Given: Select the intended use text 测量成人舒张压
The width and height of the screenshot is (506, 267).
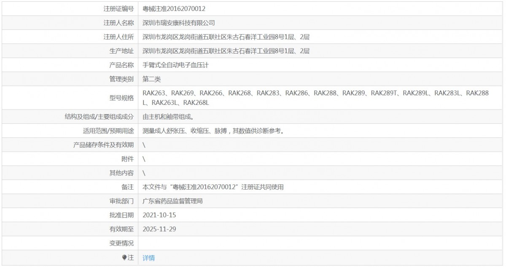Looking at the screenshot, I should point(164,131).
